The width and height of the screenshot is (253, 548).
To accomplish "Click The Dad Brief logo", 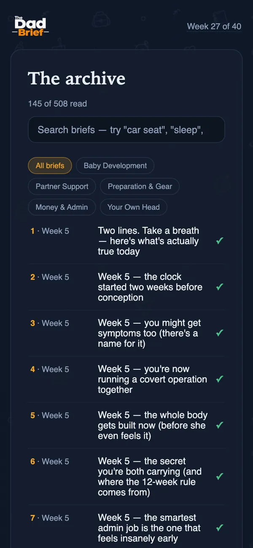I will point(30,26).
